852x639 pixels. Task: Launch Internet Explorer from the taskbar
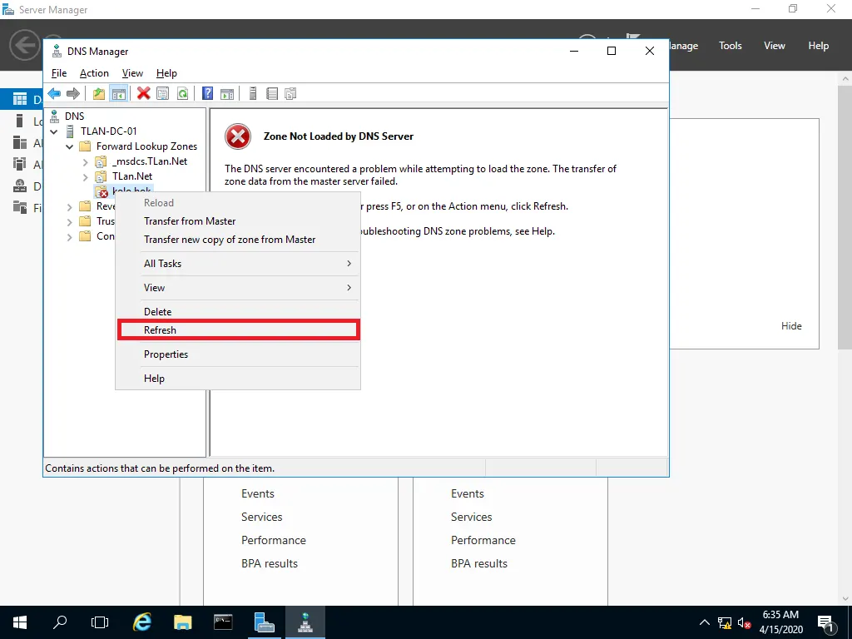142,622
